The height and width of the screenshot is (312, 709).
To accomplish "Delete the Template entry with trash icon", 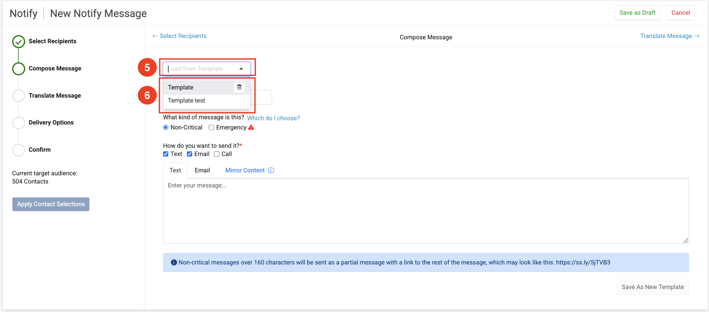I will (239, 87).
